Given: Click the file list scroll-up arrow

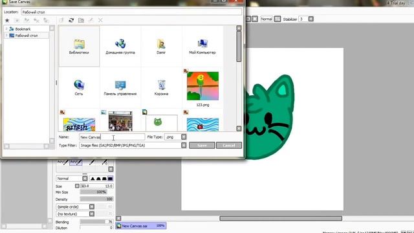Looking at the screenshot, I should 239,28.
